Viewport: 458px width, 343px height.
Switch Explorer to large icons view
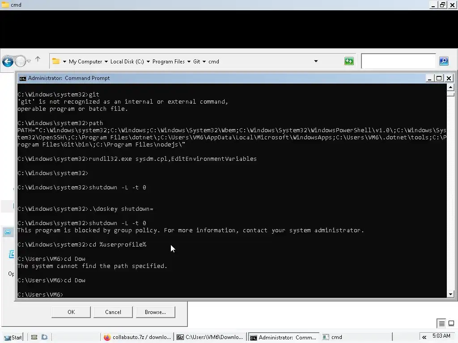tap(451, 323)
